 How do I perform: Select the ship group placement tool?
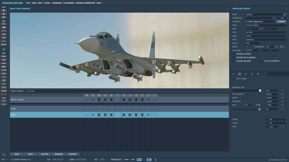[4, 63]
